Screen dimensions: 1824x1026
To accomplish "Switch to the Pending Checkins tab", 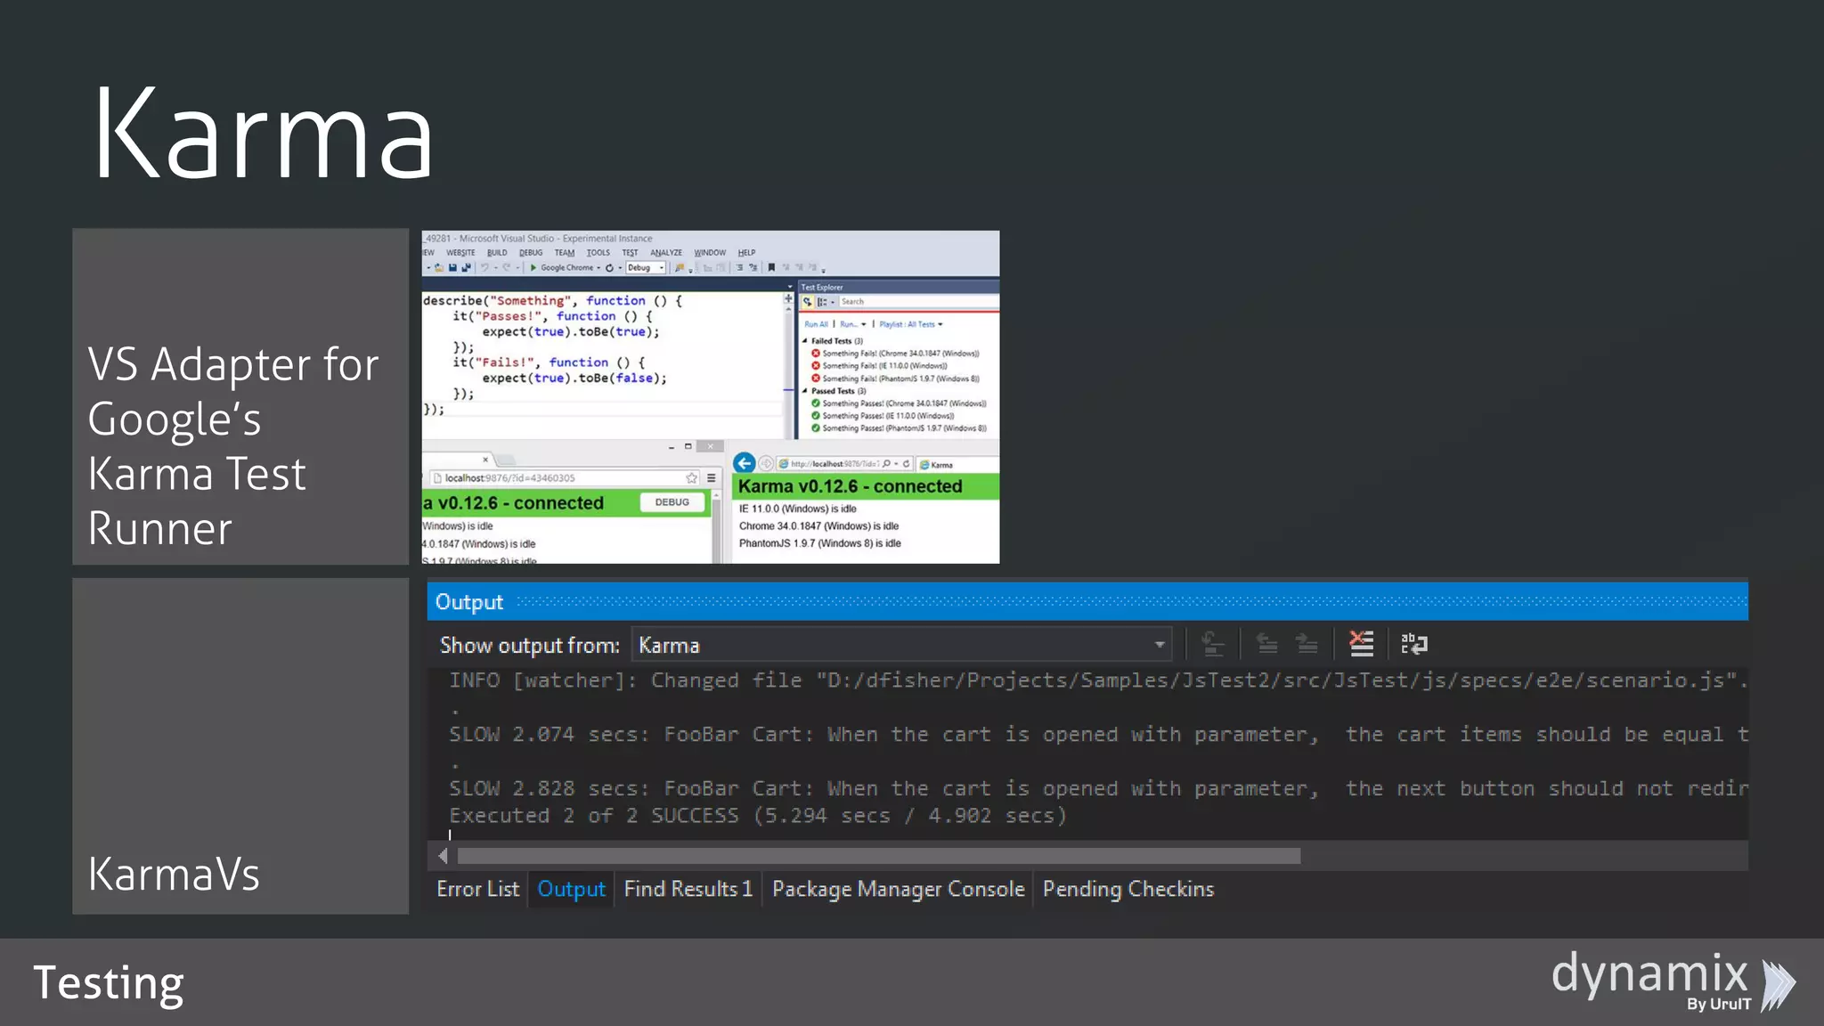I will [x=1128, y=889].
